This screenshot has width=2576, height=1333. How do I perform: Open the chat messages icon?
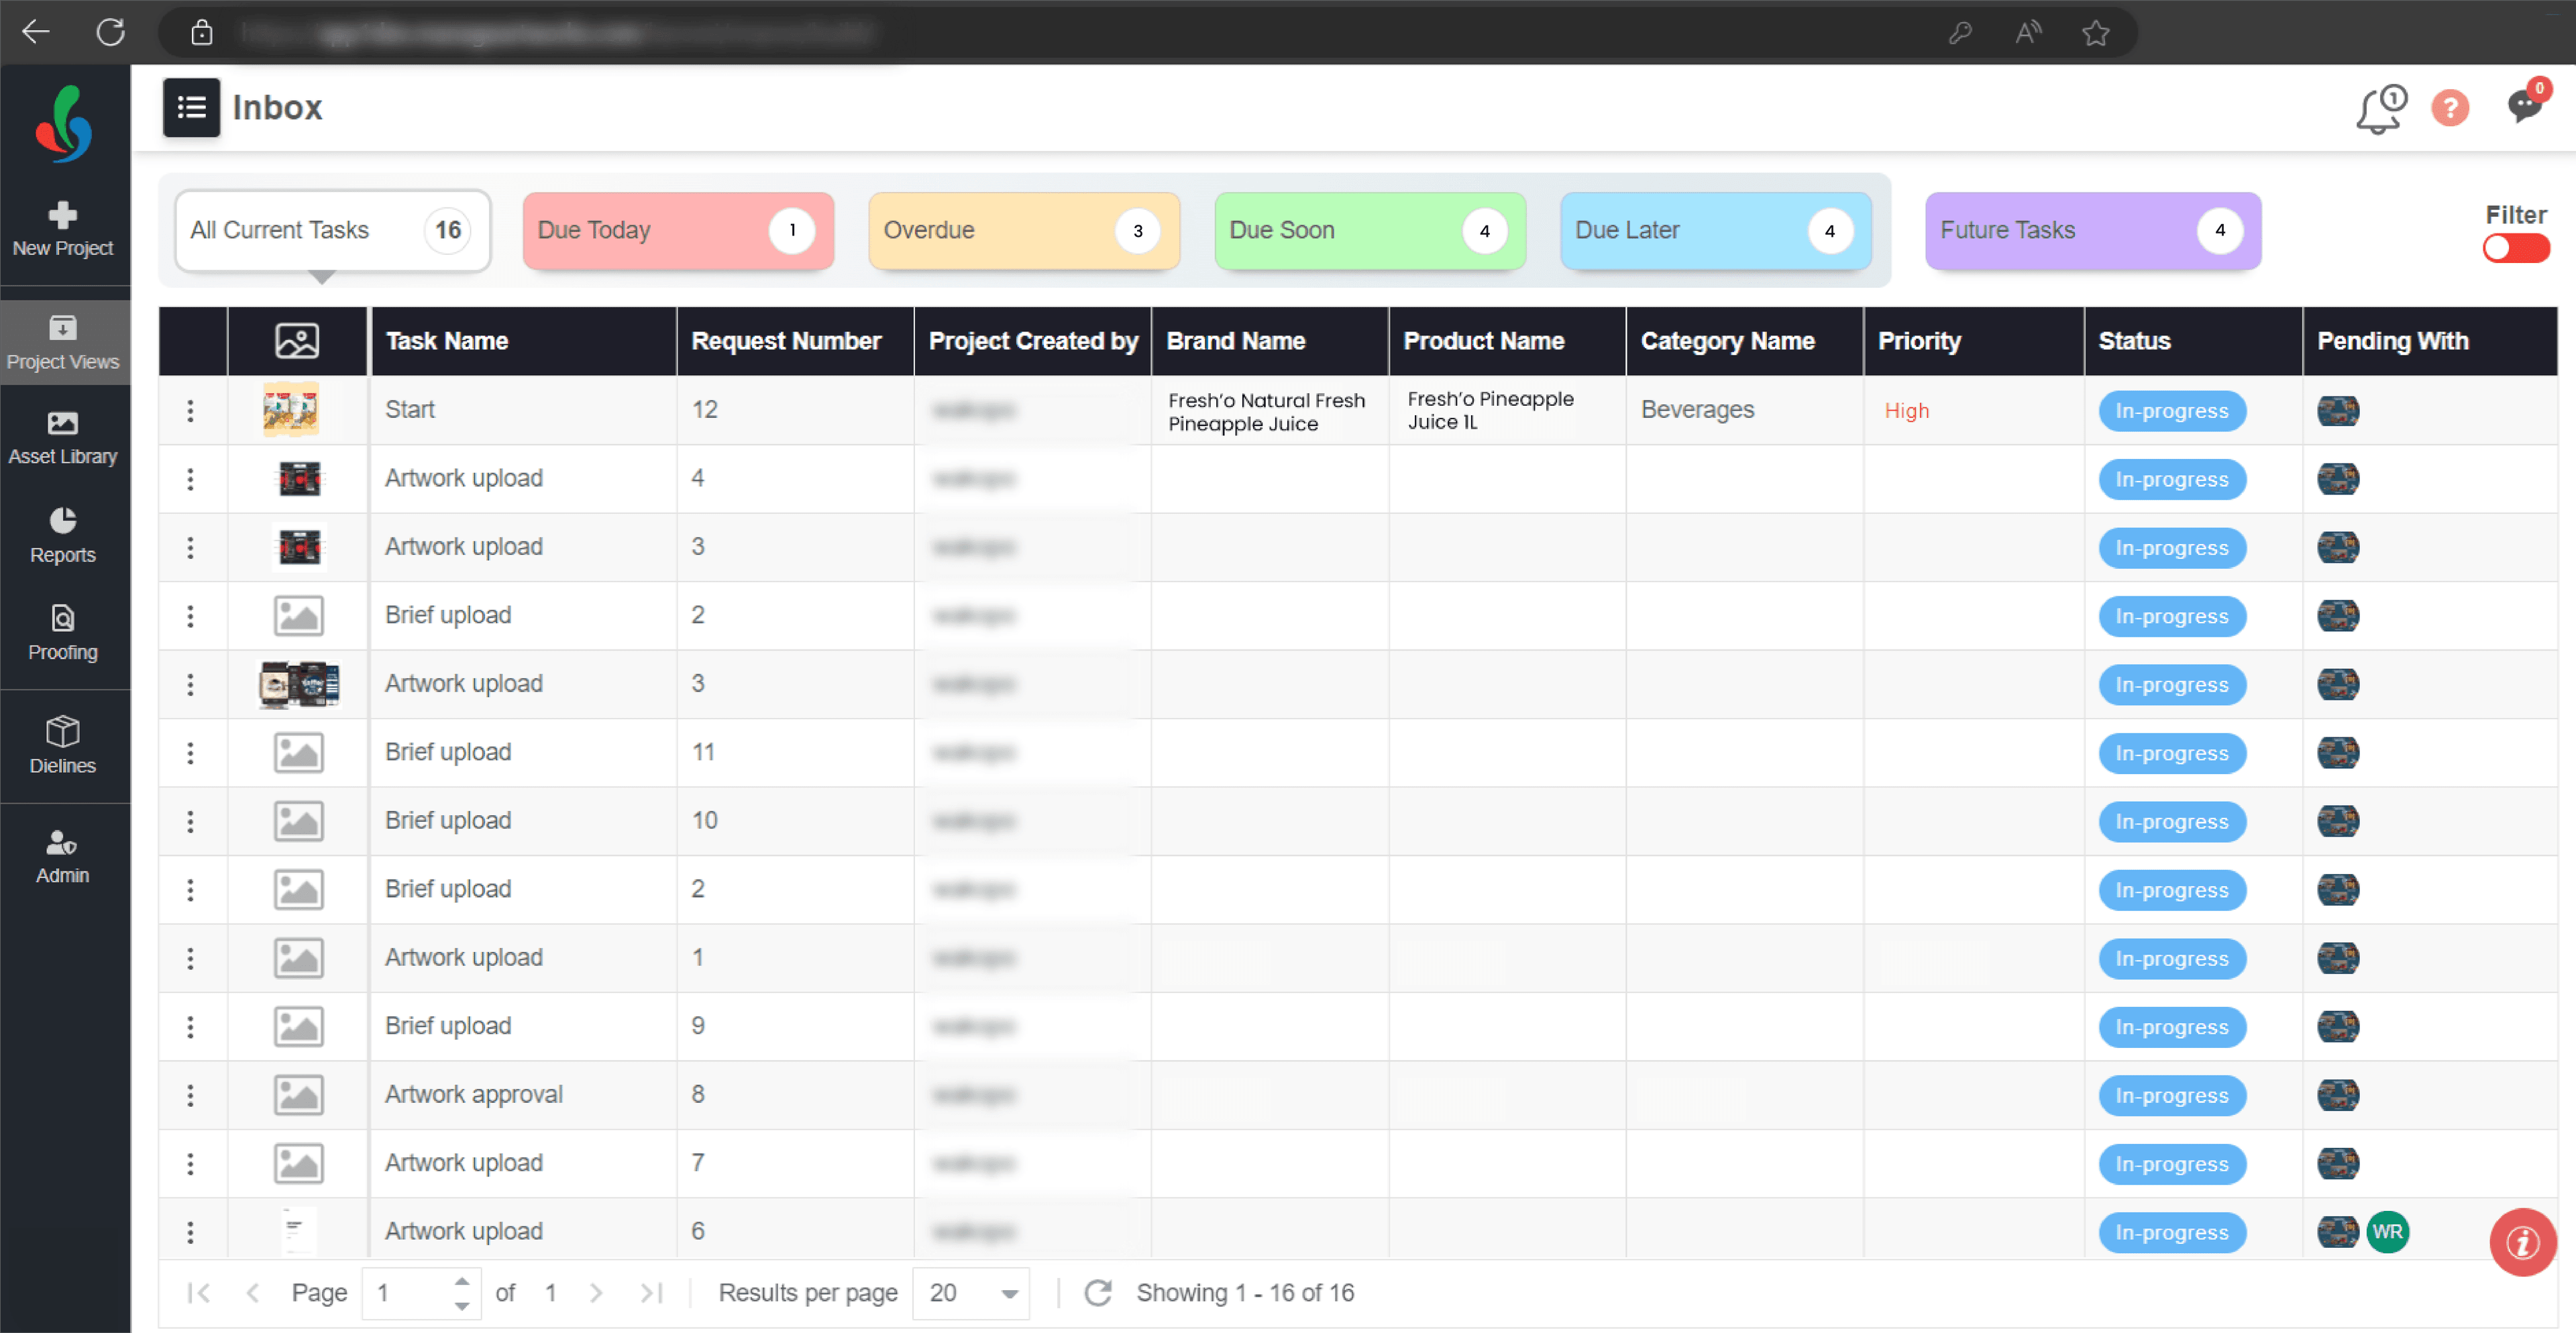[x=2527, y=103]
